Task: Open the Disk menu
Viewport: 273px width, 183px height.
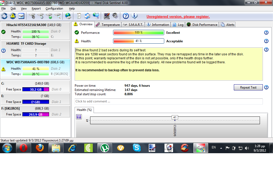Action: (x=13, y=9)
